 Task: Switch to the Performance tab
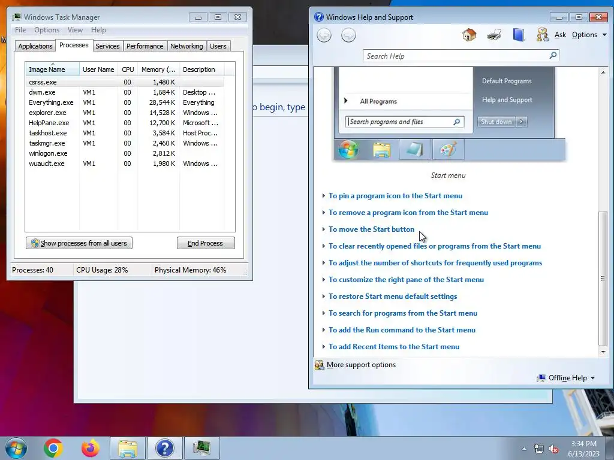(x=145, y=46)
